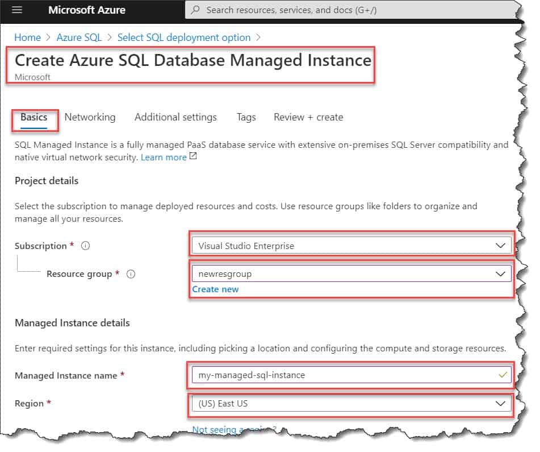Click the Create Azure SQL Database Managed Instance title
540x452 pixels.
pyautogui.click(x=193, y=60)
